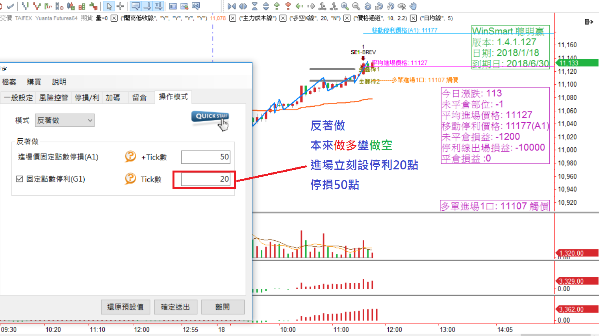Select the point-and-figure chart style icon
Viewport: 599px width, 336px height.
59,6
